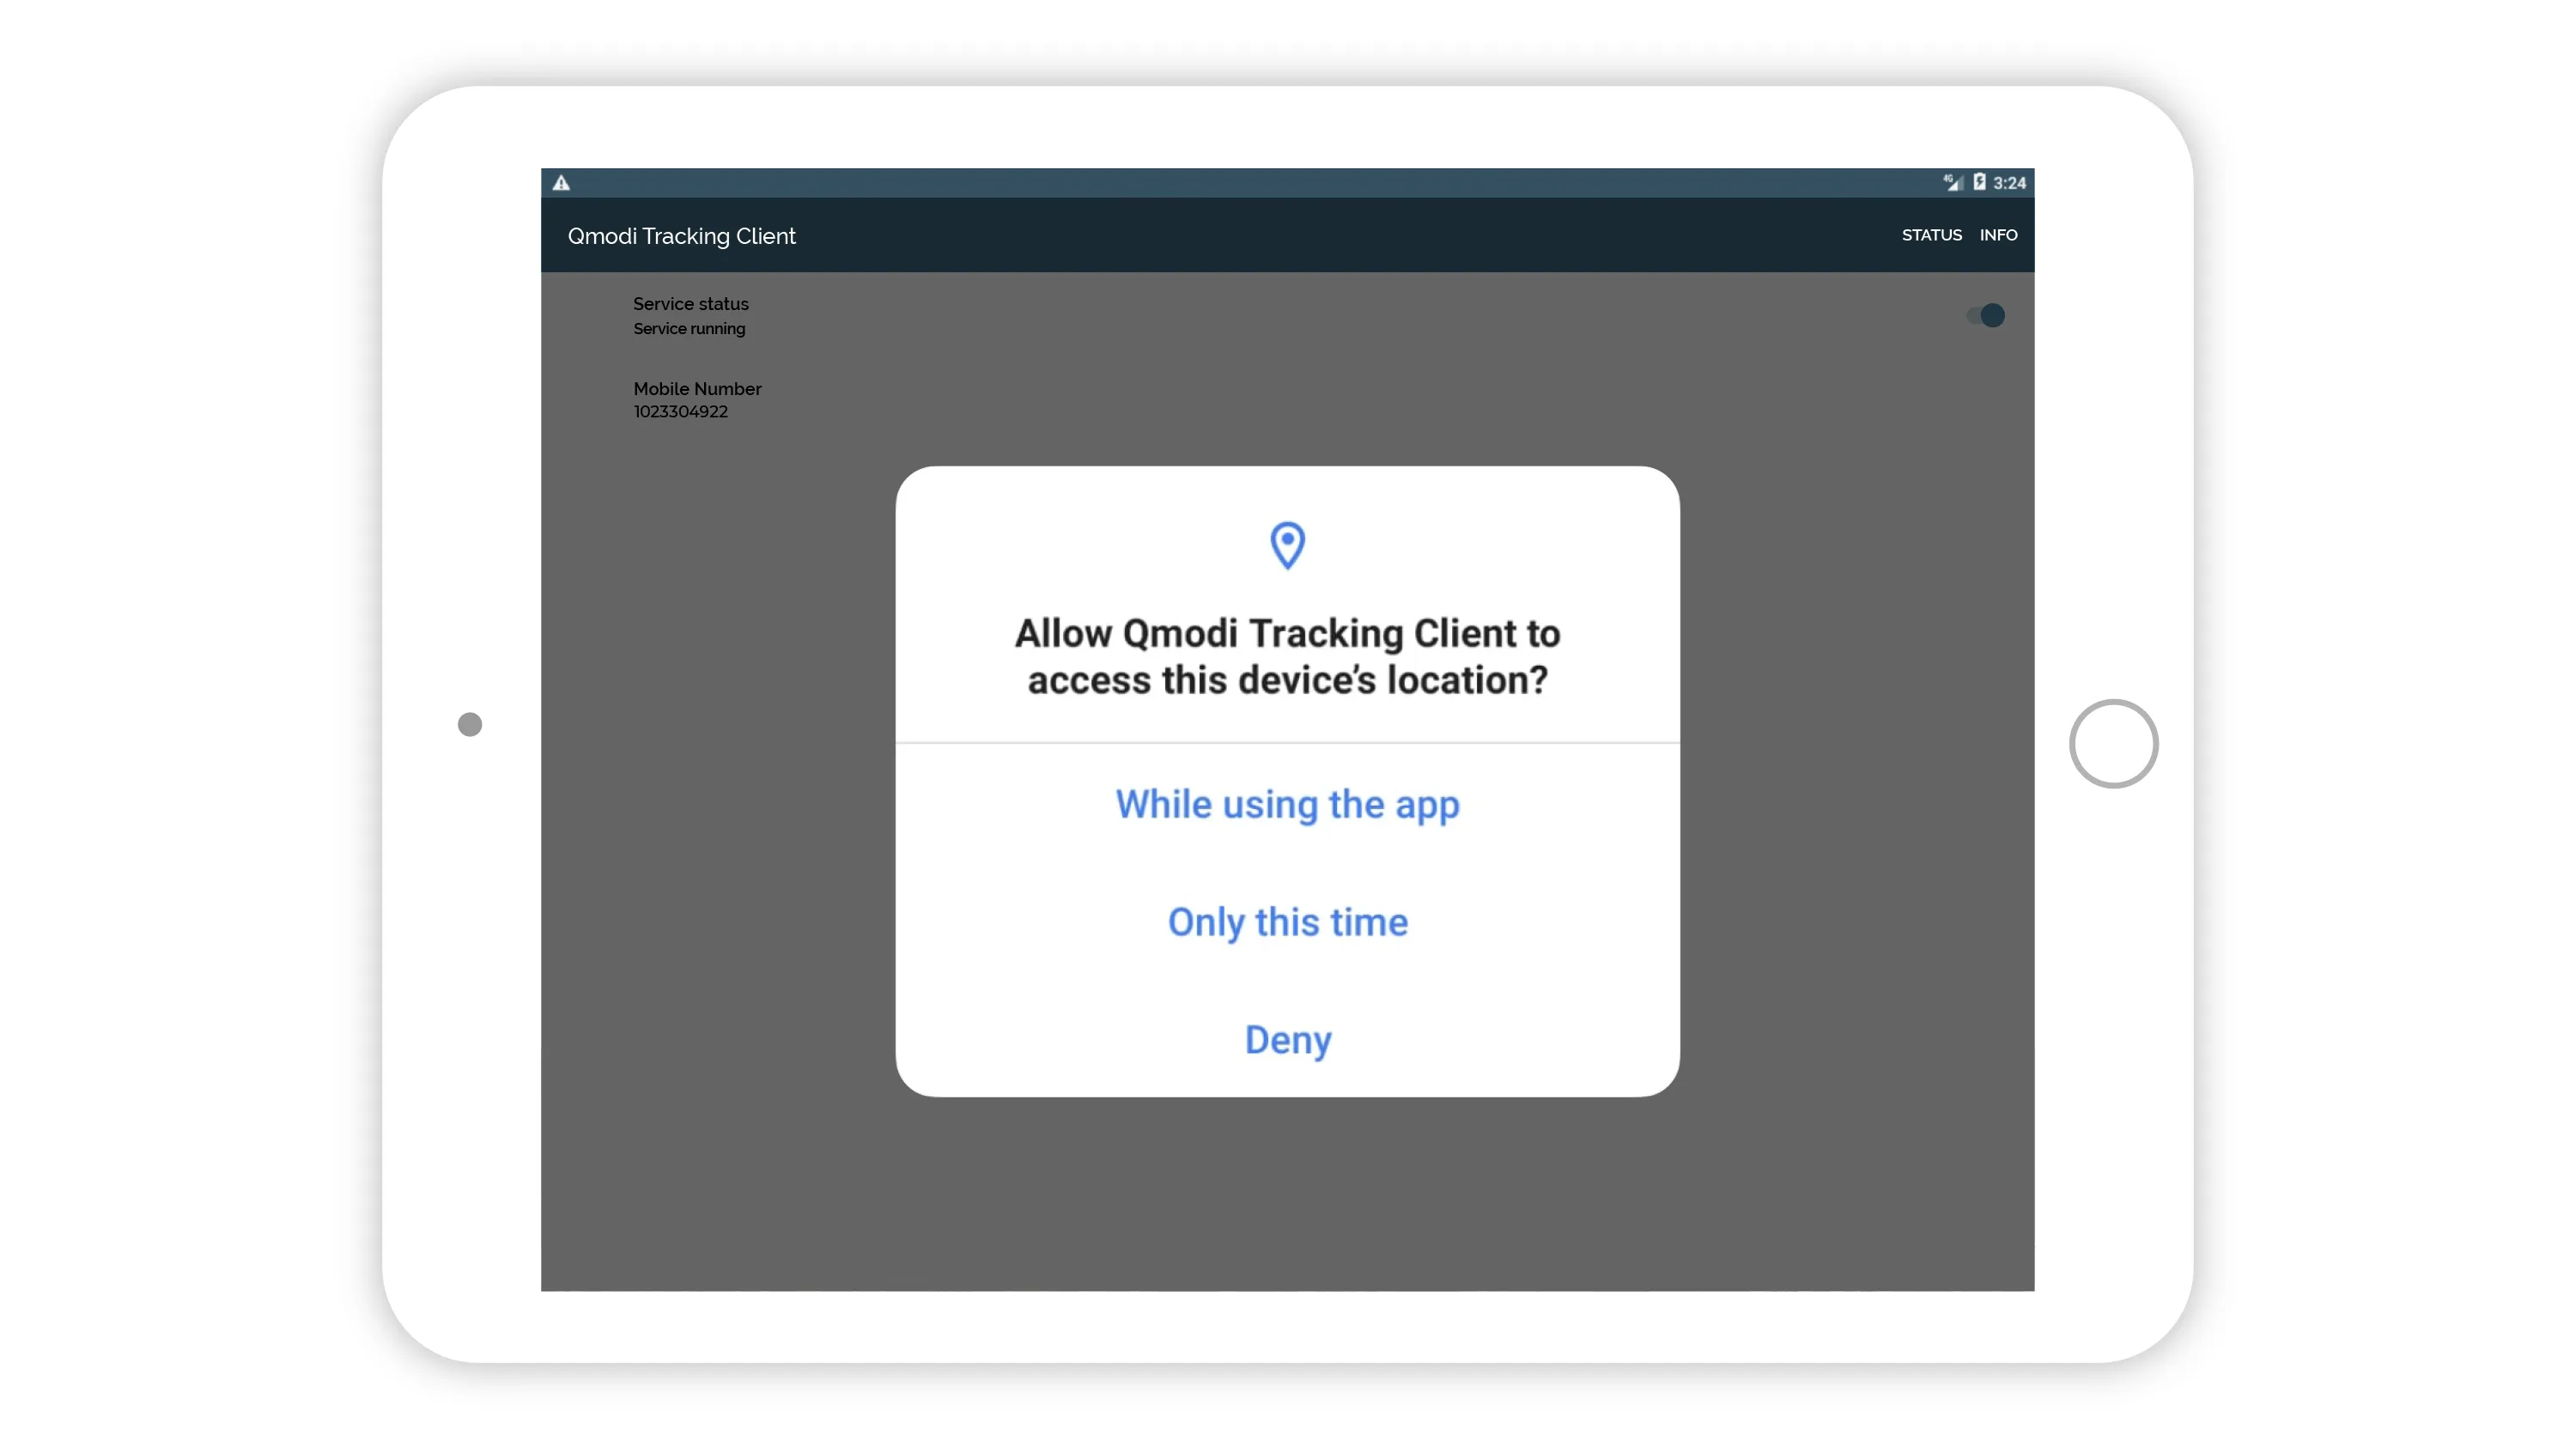
Task: Deny location access request
Action: [1287, 1039]
